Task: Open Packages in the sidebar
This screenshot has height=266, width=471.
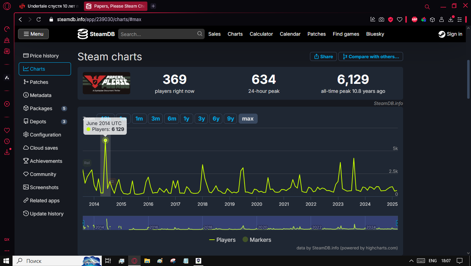Action: (45, 108)
